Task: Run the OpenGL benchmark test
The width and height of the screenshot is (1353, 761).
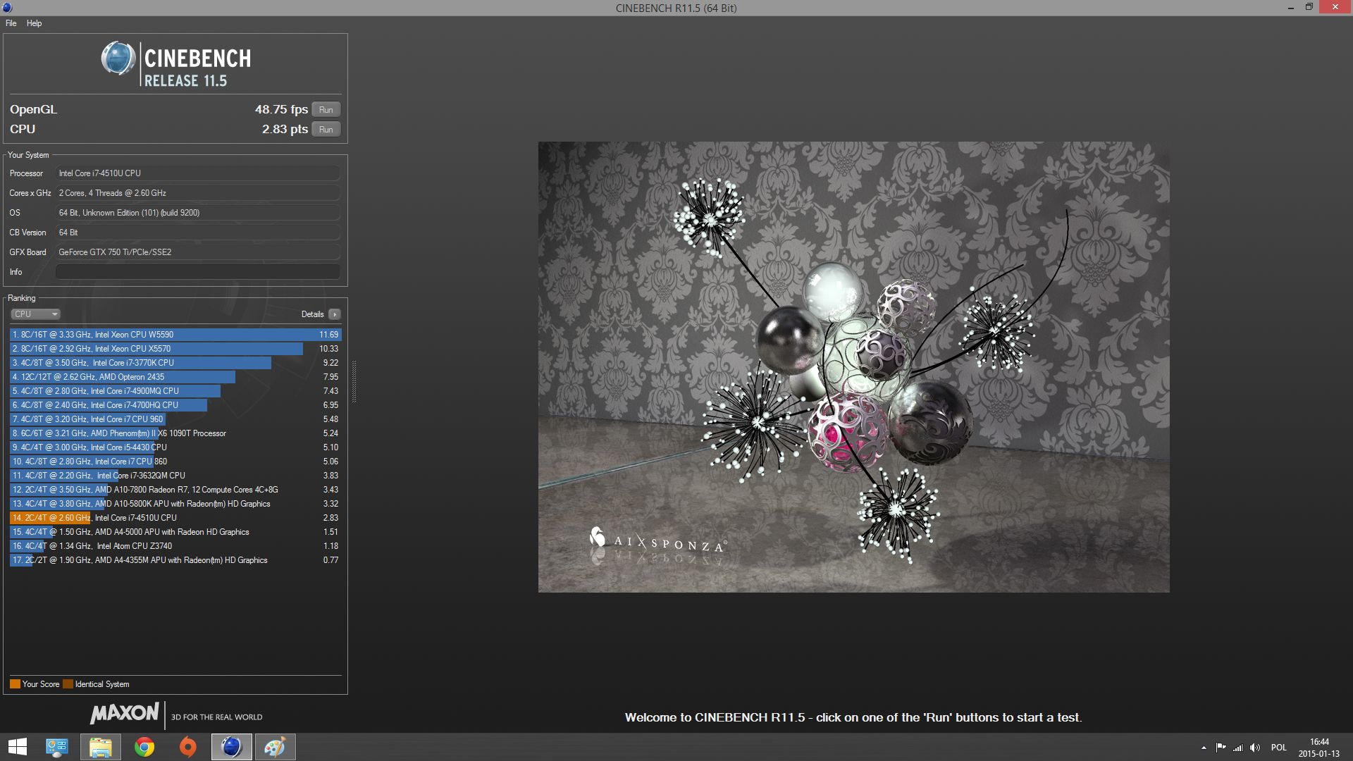Action: (326, 110)
